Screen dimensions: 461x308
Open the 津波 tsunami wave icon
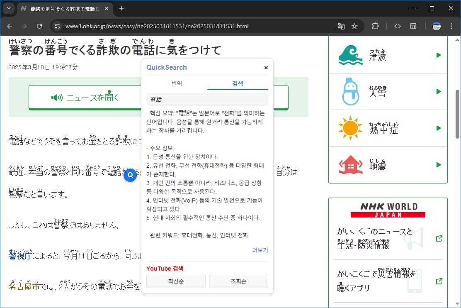point(350,55)
